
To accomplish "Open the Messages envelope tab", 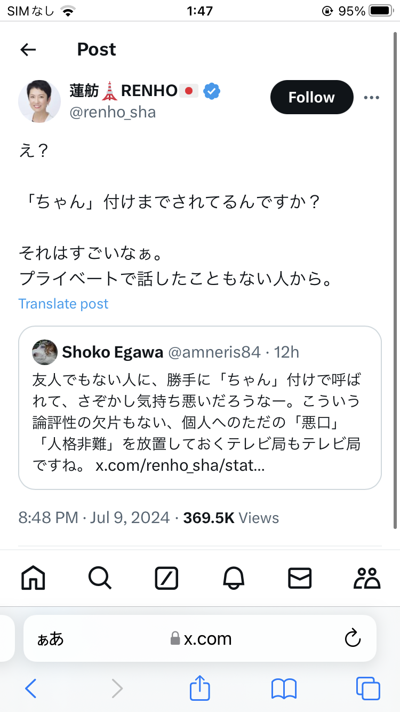I will tap(300, 578).
